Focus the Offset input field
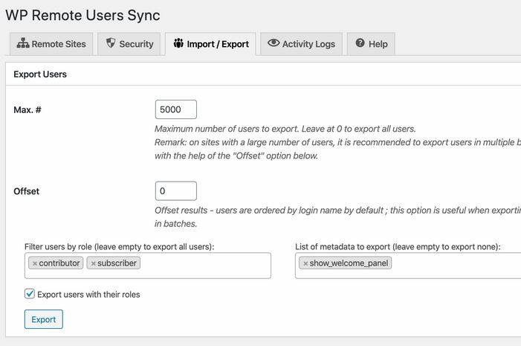Screen dimensions: 521x346 [175, 191]
